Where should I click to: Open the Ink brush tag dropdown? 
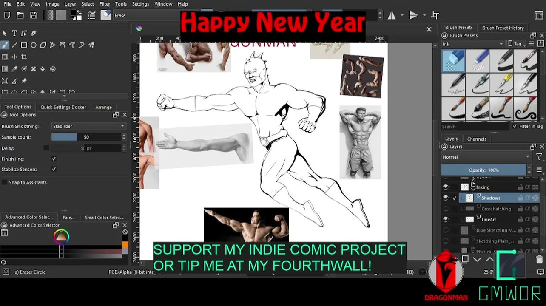[472, 44]
